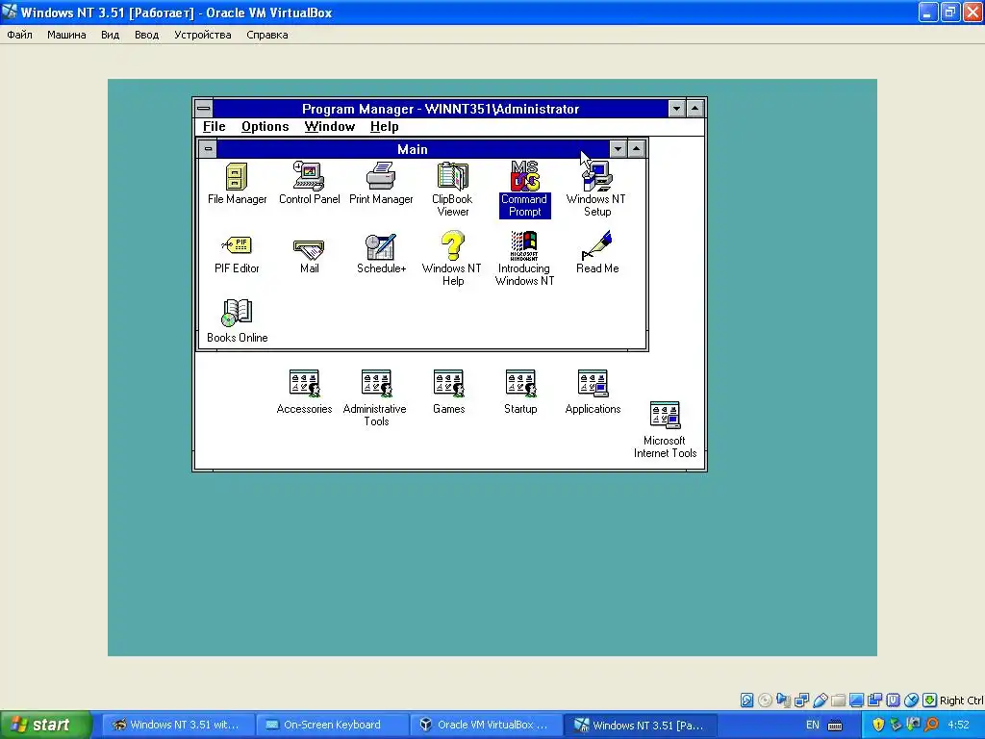Click the VirtualBox USB status icon

point(820,701)
